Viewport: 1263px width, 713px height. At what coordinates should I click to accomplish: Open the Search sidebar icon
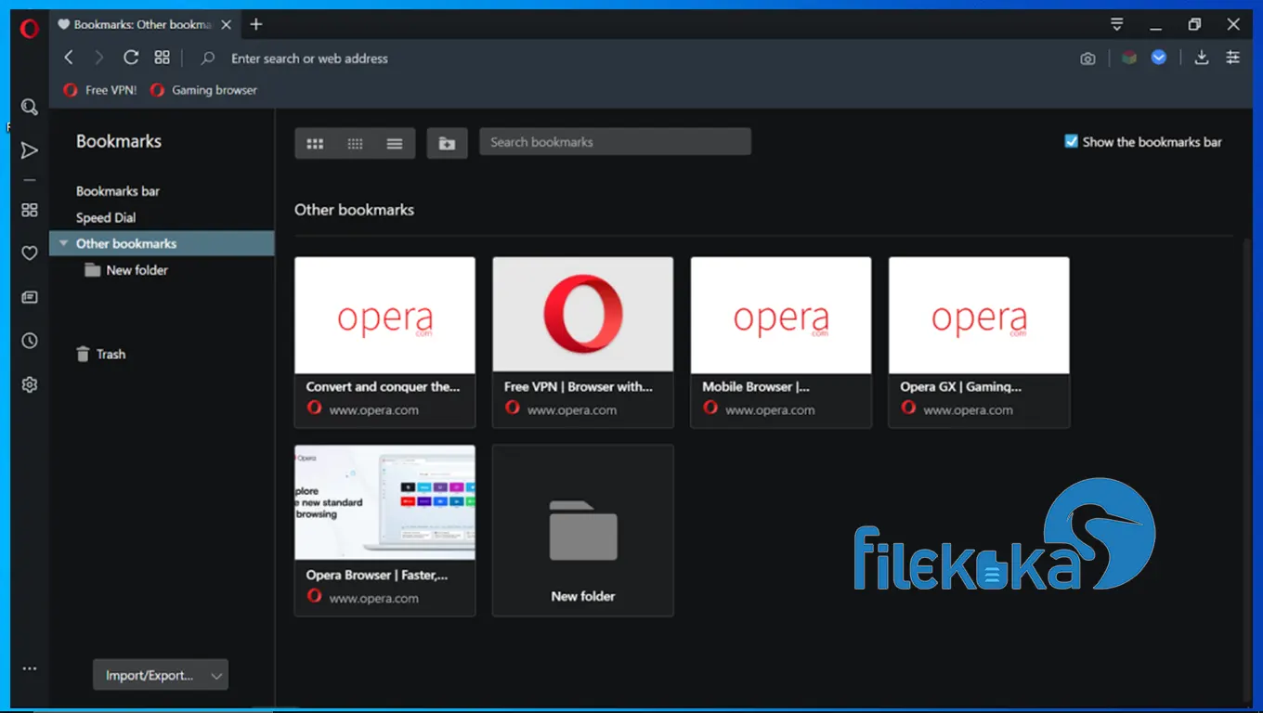(x=30, y=107)
